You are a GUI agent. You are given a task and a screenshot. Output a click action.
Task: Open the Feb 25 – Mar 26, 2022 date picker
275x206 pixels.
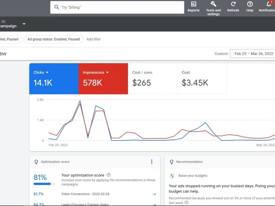point(252,54)
